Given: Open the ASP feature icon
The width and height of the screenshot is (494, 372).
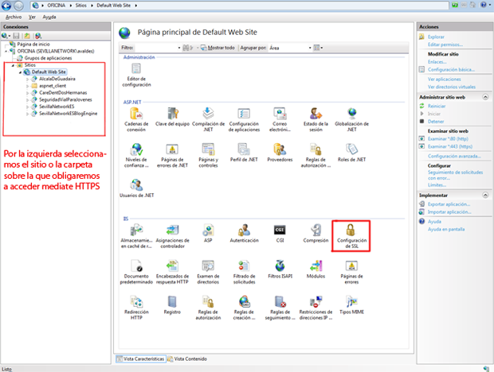Looking at the screenshot, I should tap(208, 233).
